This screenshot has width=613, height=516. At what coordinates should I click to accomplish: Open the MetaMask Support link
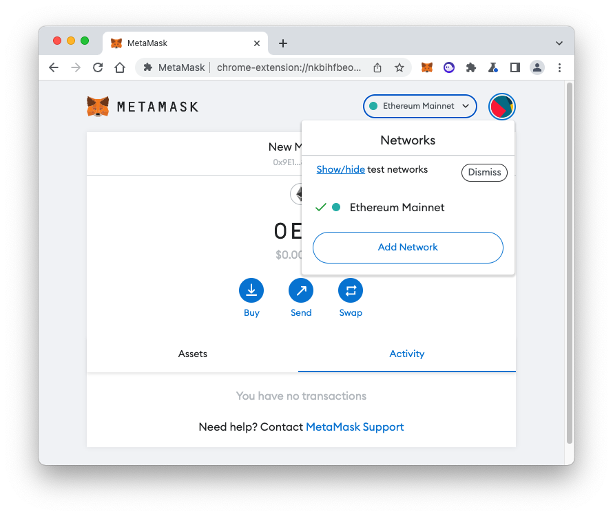355,427
